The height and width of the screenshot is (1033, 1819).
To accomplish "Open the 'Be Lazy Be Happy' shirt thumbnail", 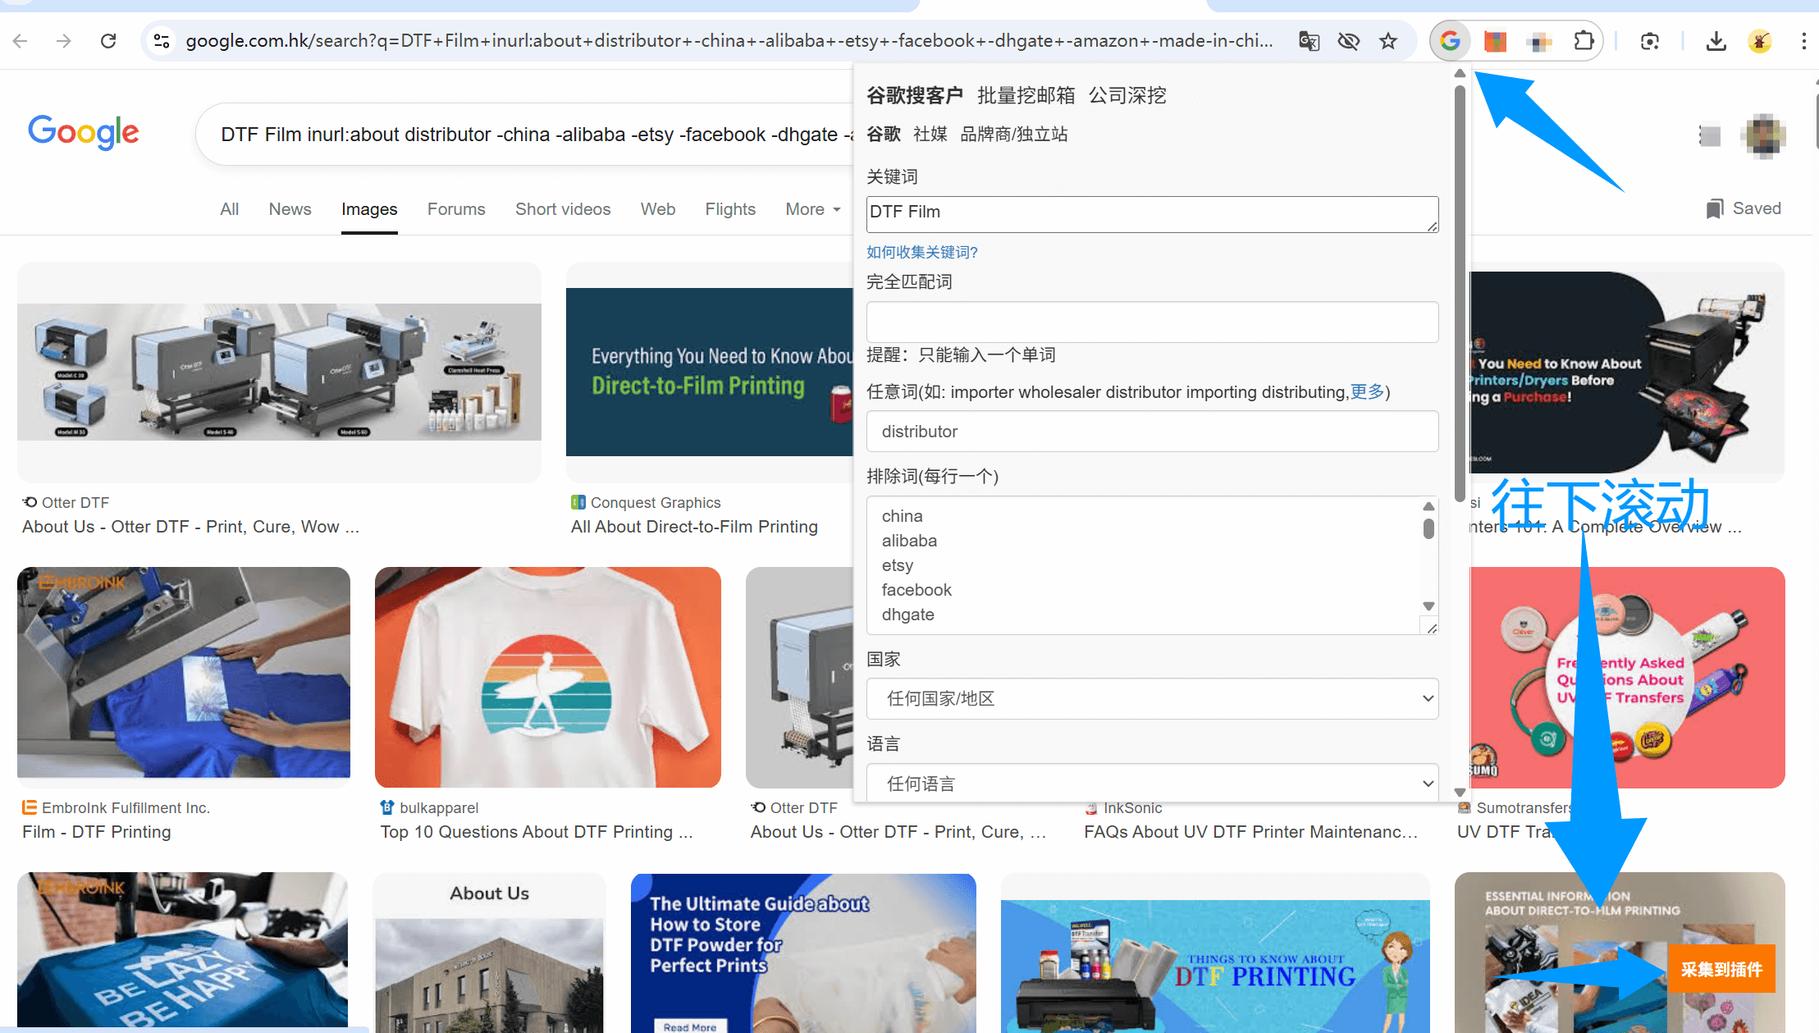I will coord(182,952).
